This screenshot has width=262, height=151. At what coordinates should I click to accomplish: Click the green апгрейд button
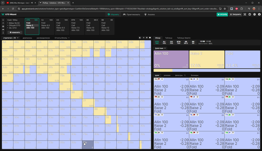click(x=222, y=15)
